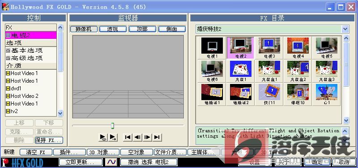
Task: Switch monitor to 透视 view
Action: (113, 29)
